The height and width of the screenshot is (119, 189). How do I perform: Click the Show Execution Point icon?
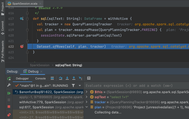coord(52,78)
